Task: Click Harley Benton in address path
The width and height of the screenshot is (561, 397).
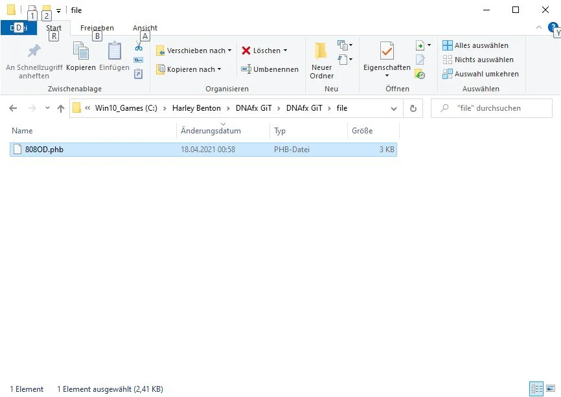Action: (196, 108)
